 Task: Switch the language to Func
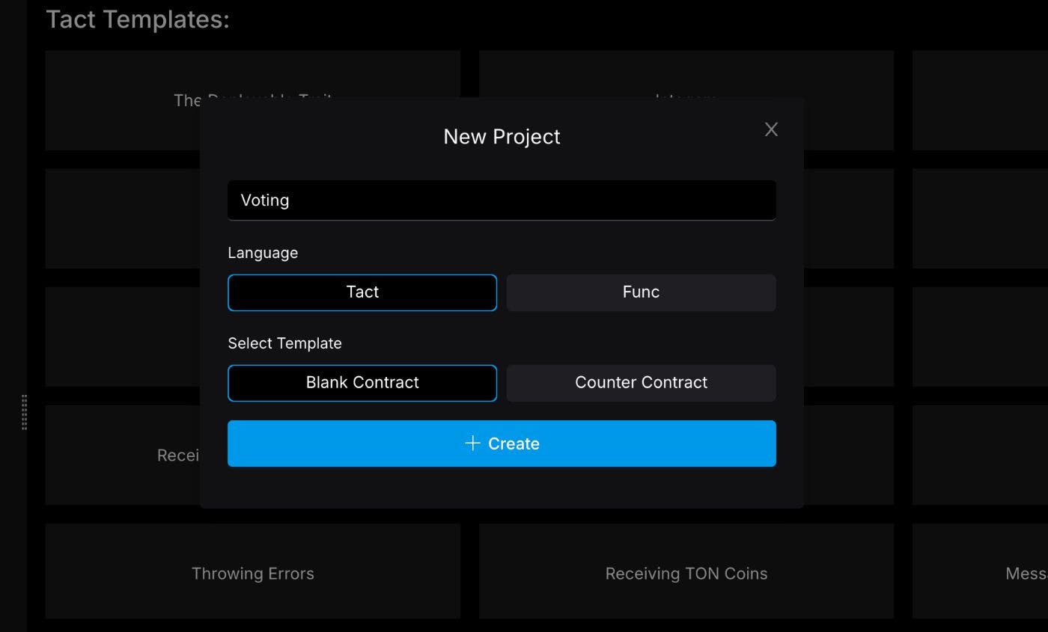point(641,292)
